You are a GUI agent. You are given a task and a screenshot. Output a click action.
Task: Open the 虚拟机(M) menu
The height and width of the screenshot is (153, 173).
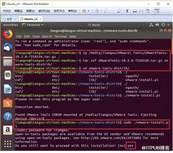[44, 11]
